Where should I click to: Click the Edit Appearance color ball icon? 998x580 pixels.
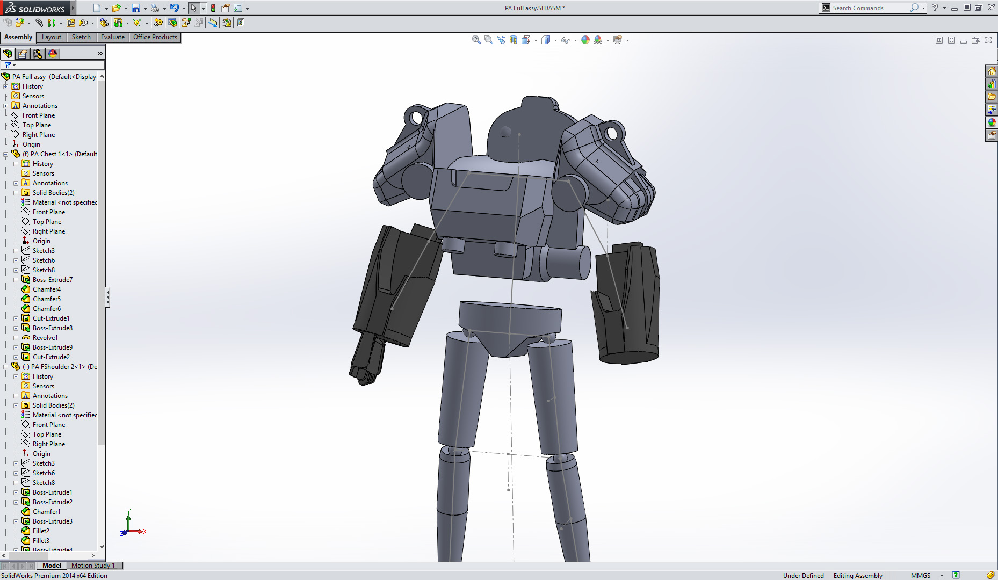pos(585,40)
